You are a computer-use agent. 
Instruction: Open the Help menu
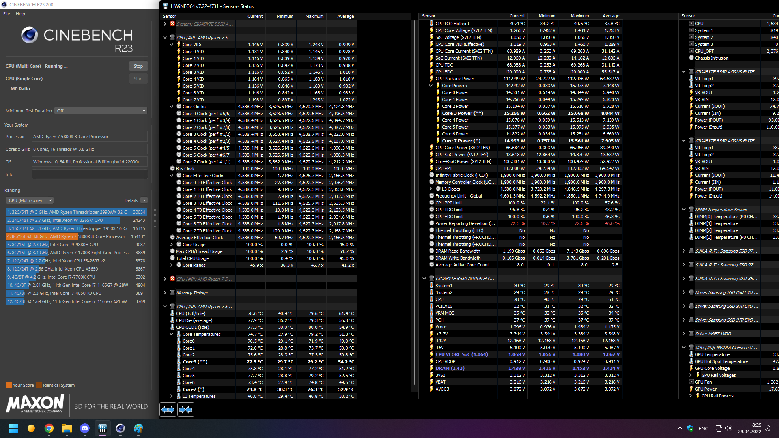[20, 14]
